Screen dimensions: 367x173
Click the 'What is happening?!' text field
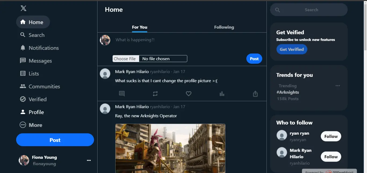(175, 40)
